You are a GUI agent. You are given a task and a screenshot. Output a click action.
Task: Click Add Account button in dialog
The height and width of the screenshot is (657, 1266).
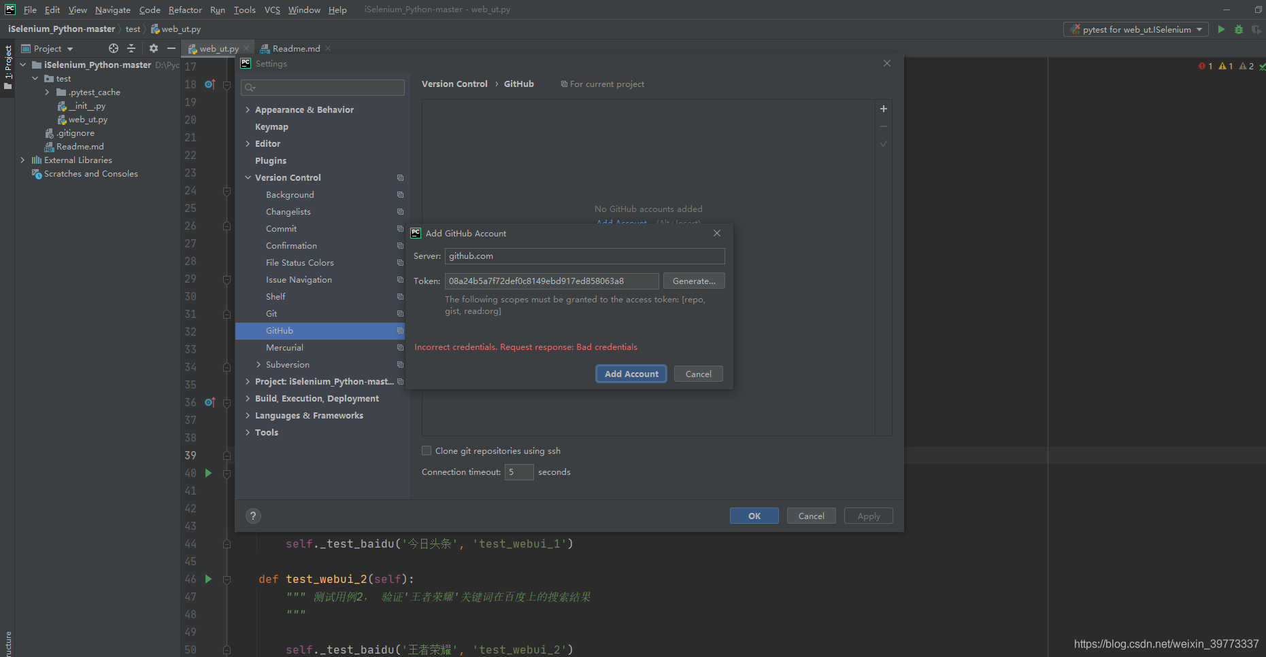coord(631,374)
